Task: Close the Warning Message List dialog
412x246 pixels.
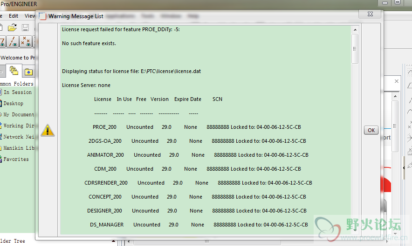Action: point(370,14)
